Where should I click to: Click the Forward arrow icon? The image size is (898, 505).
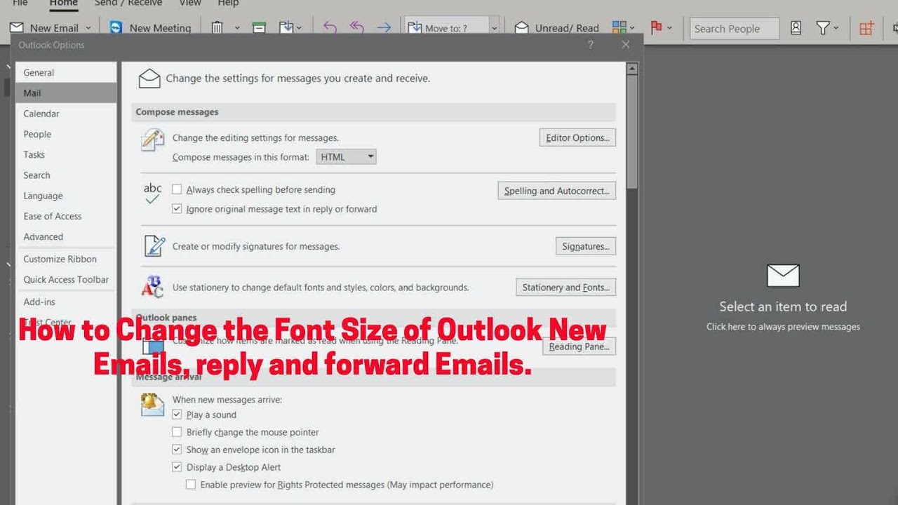[x=384, y=28]
